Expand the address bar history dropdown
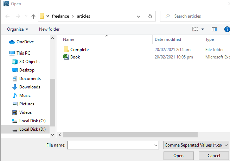 (139, 16)
